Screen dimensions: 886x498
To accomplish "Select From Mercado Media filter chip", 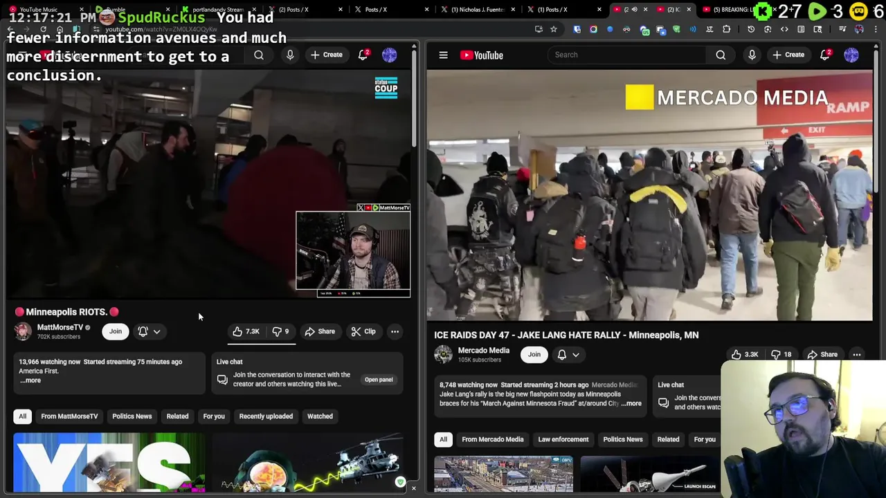I will click(x=493, y=439).
